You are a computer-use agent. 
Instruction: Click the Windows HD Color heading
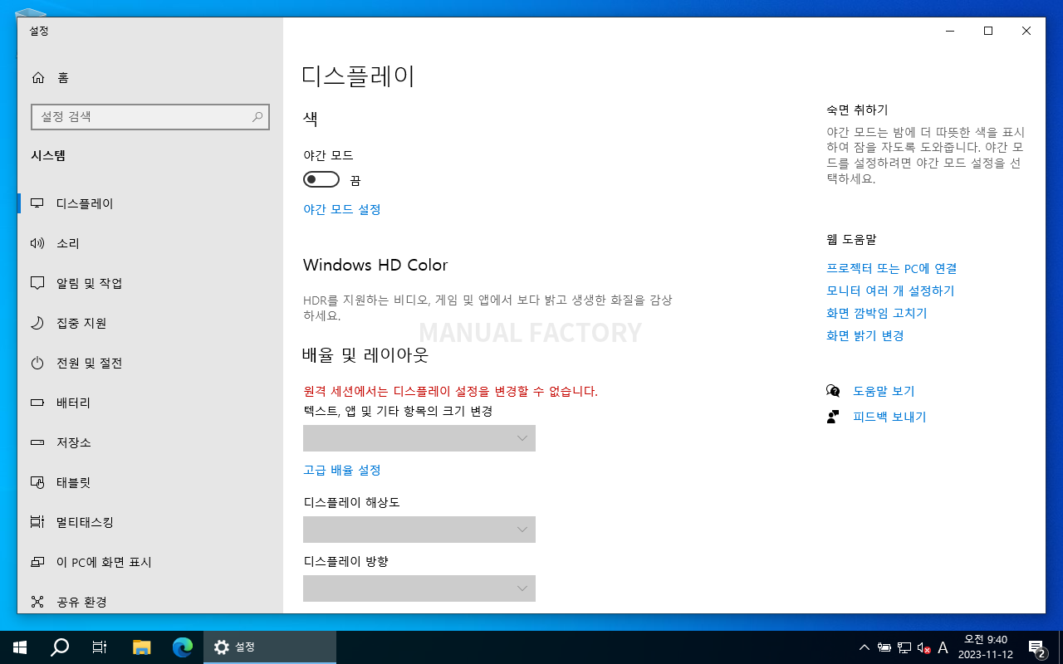pyautogui.click(x=375, y=266)
